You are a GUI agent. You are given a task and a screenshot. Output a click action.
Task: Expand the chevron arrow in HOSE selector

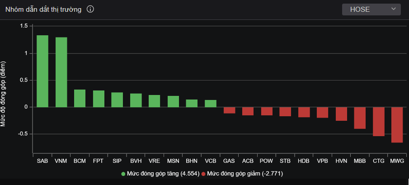(393, 9)
